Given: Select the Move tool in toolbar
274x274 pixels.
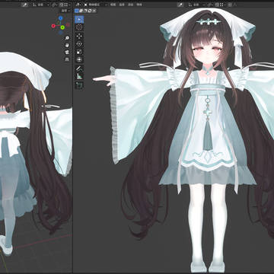Looking at the screenshot, I should [x=79, y=36].
